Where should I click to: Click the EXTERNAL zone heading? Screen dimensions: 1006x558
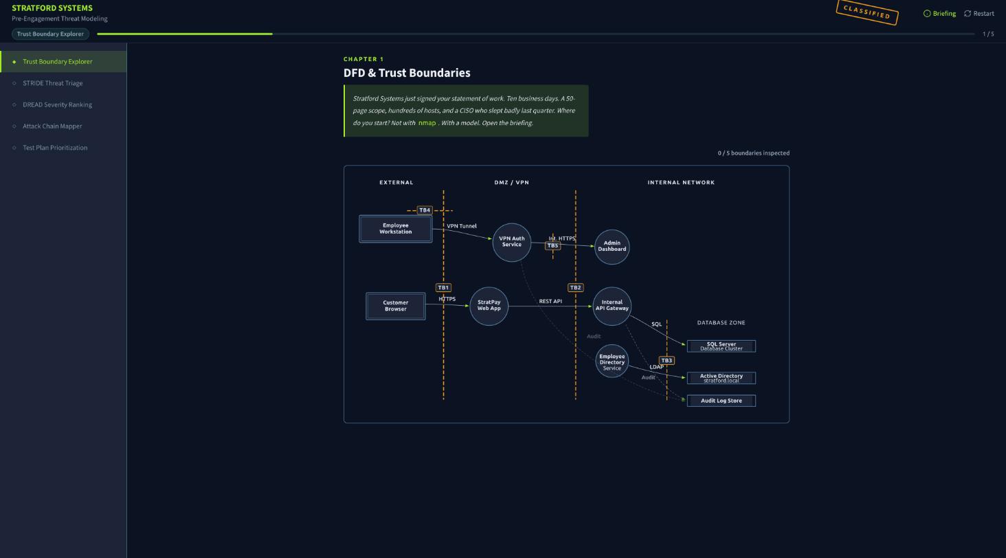tap(396, 183)
